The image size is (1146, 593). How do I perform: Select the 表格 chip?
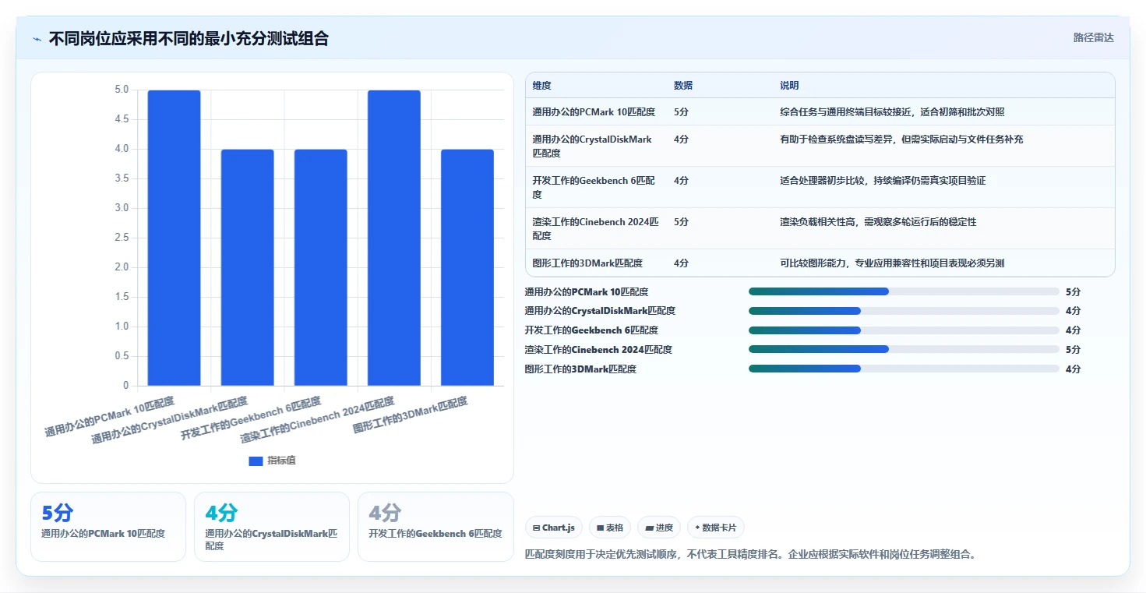[609, 528]
